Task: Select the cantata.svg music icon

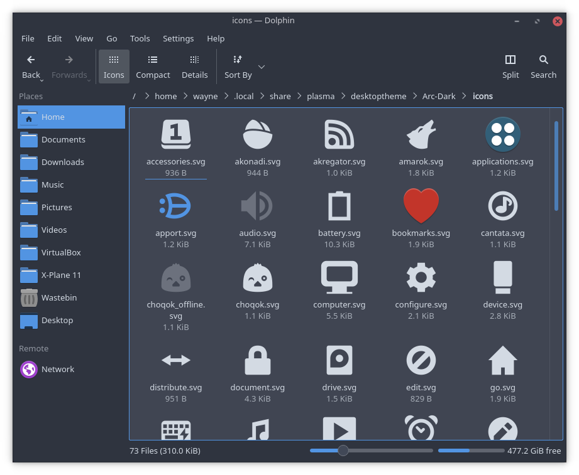Action: (502, 206)
